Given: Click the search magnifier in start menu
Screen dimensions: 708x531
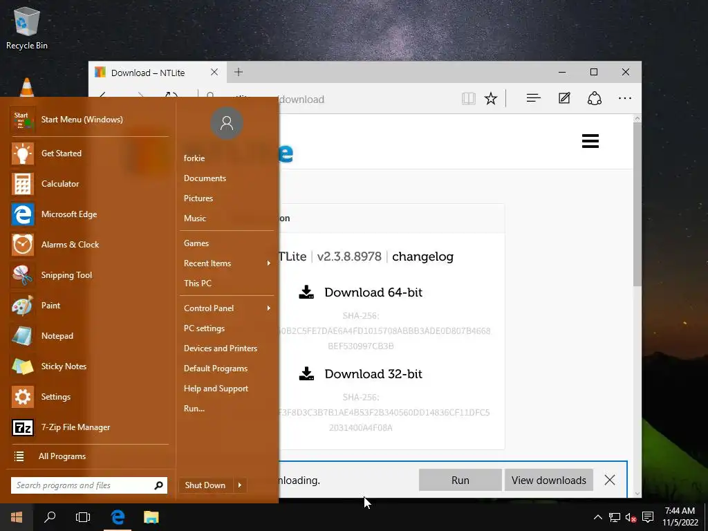Looking at the screenshot, I should pyautogui.click(x=158, y=485).
